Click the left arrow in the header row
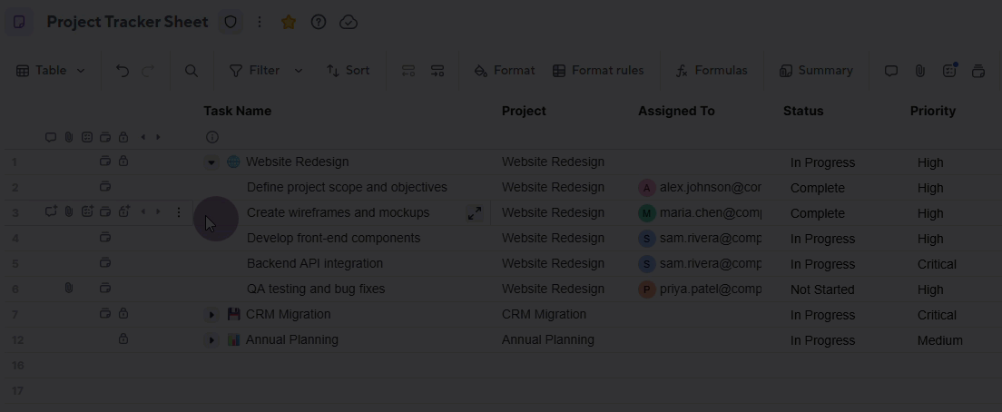Image resolution: width=1002 pixels, height=412 pixels. [x=142, y=137]
